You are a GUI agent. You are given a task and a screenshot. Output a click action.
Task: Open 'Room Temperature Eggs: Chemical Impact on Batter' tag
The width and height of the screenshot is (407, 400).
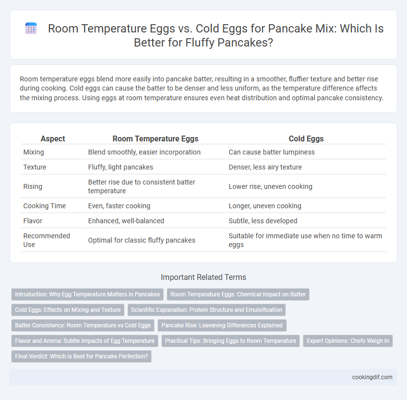point(238,294)
